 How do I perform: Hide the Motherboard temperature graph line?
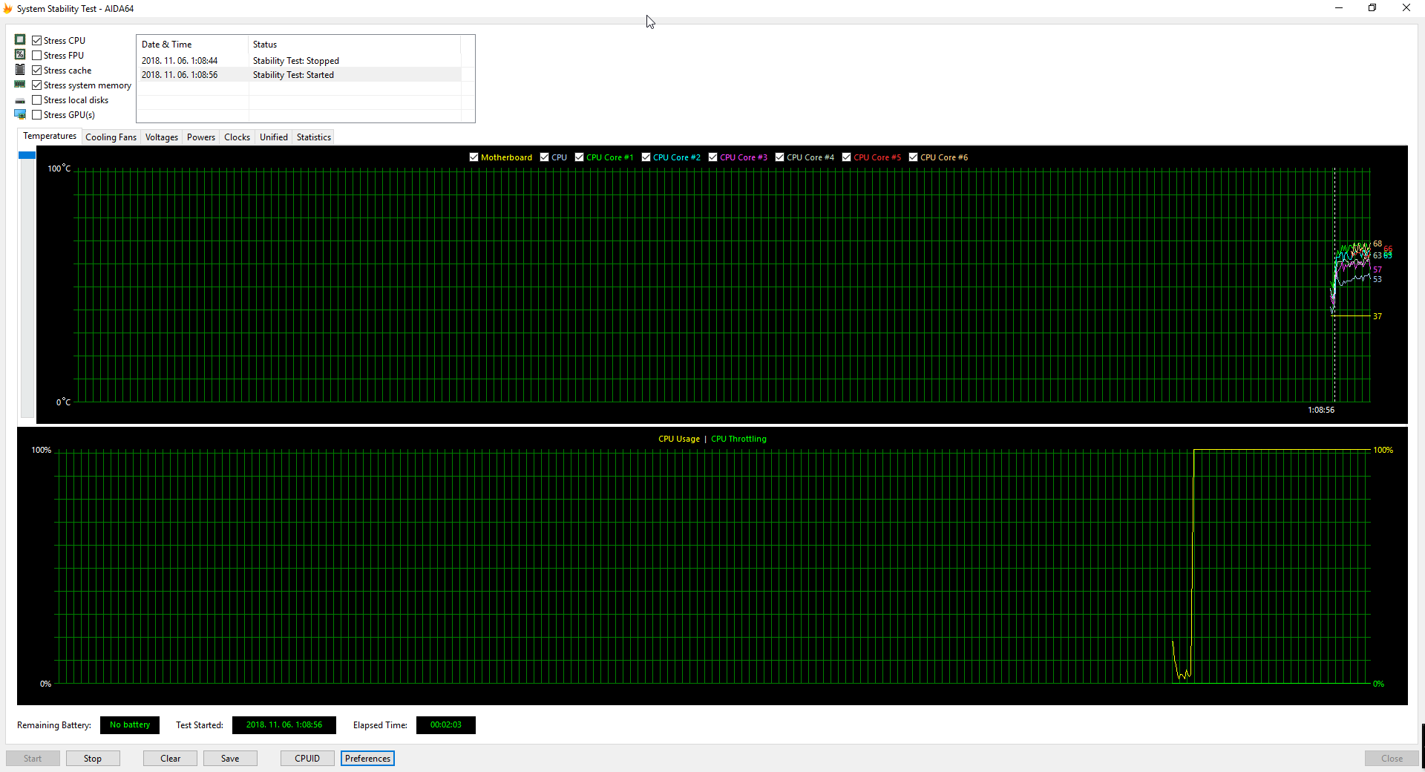pos(474,157)
